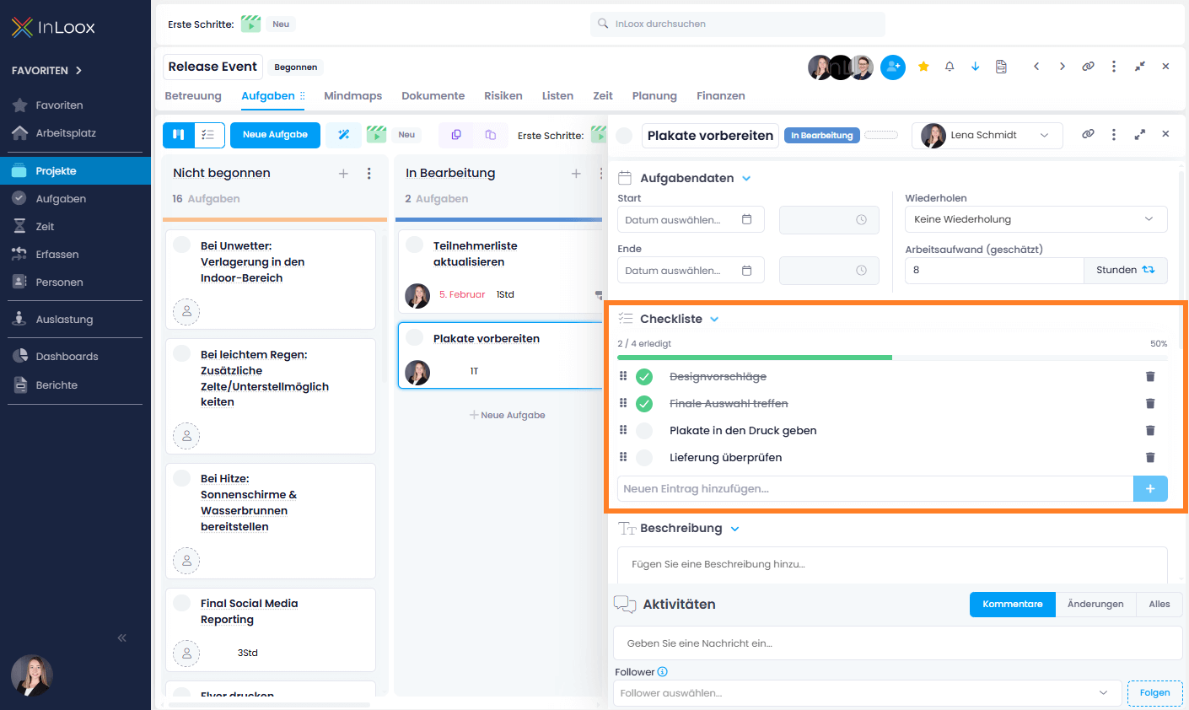The image size is (1189, 710).
Task: Click the add project member icon
Action: tap(893, 67)
